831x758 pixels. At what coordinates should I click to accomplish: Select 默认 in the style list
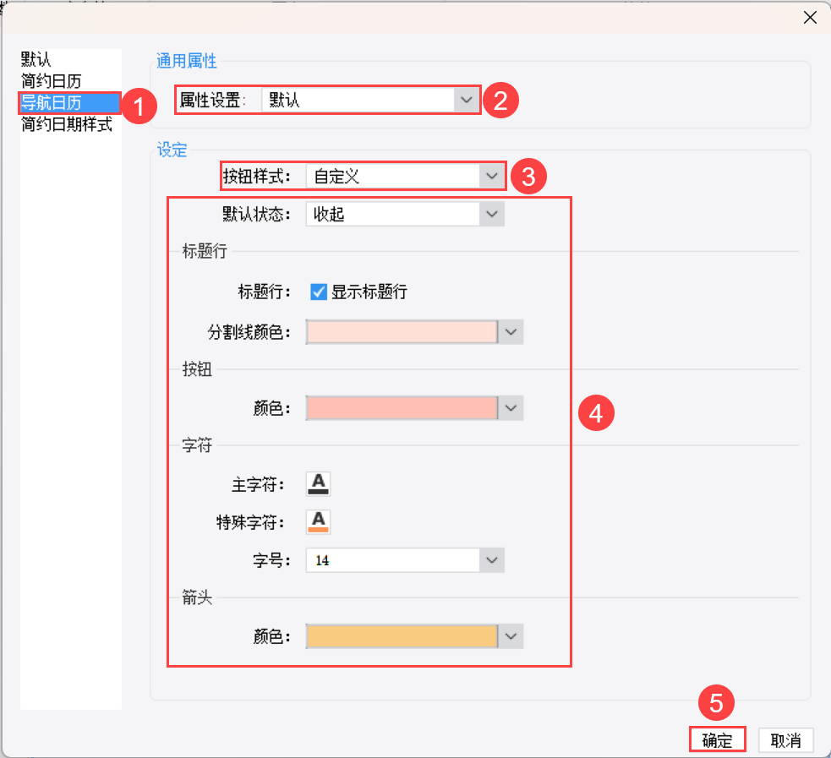tap(36, 60)
